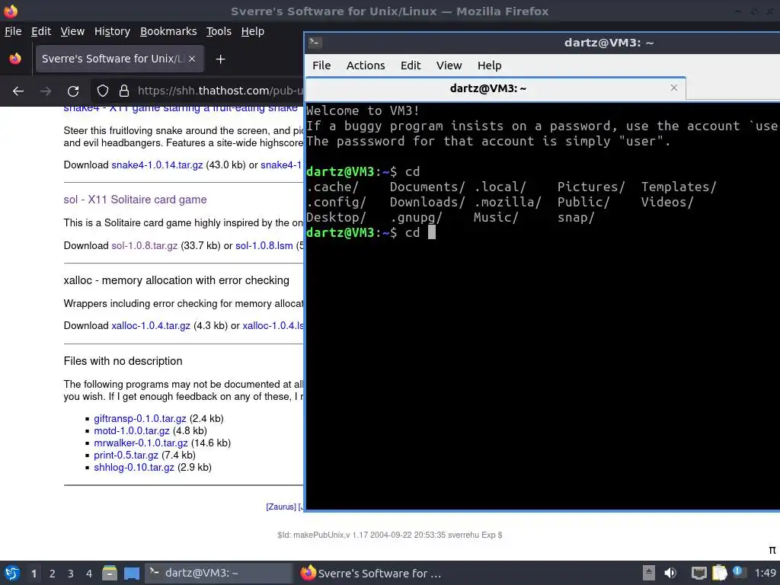
Task: Open Firefox Help menu
Action: point(253,31)
